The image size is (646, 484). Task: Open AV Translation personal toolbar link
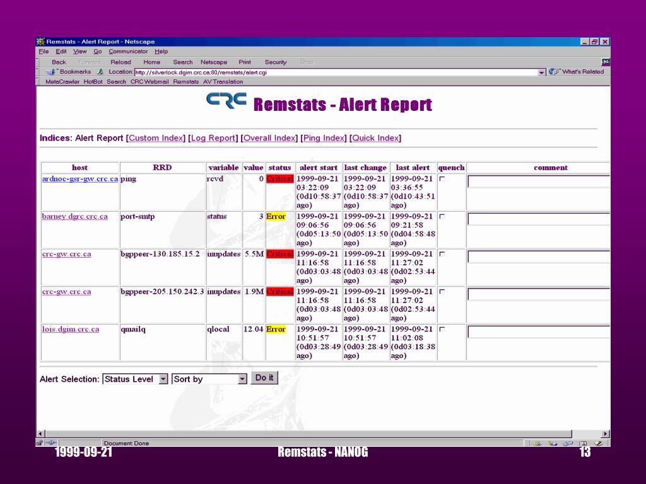223,82
